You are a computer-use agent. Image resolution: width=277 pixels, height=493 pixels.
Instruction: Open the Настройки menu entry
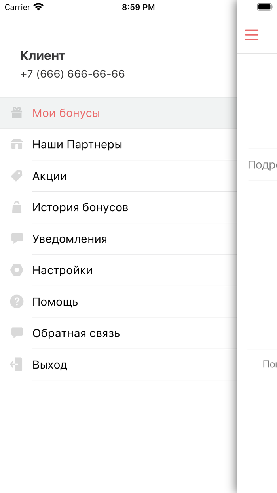63,270
